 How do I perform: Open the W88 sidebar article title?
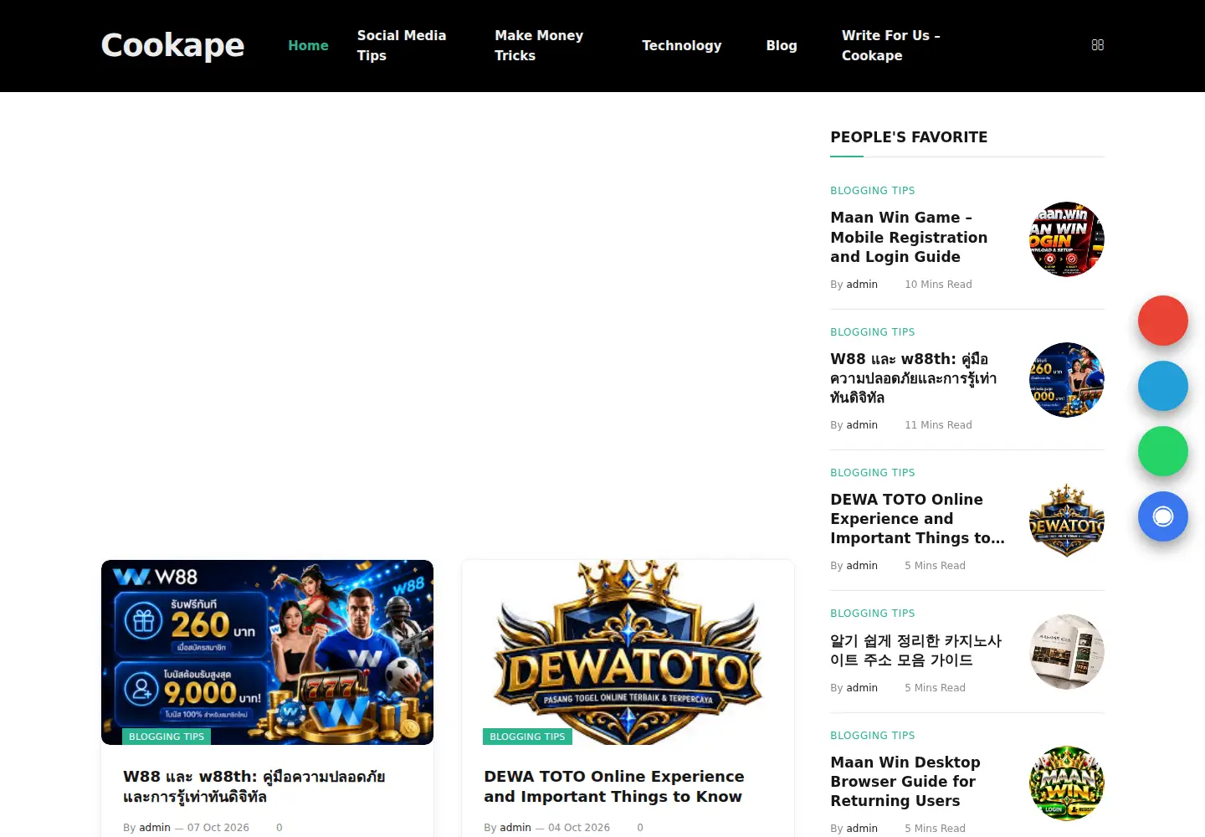[913, 377]
